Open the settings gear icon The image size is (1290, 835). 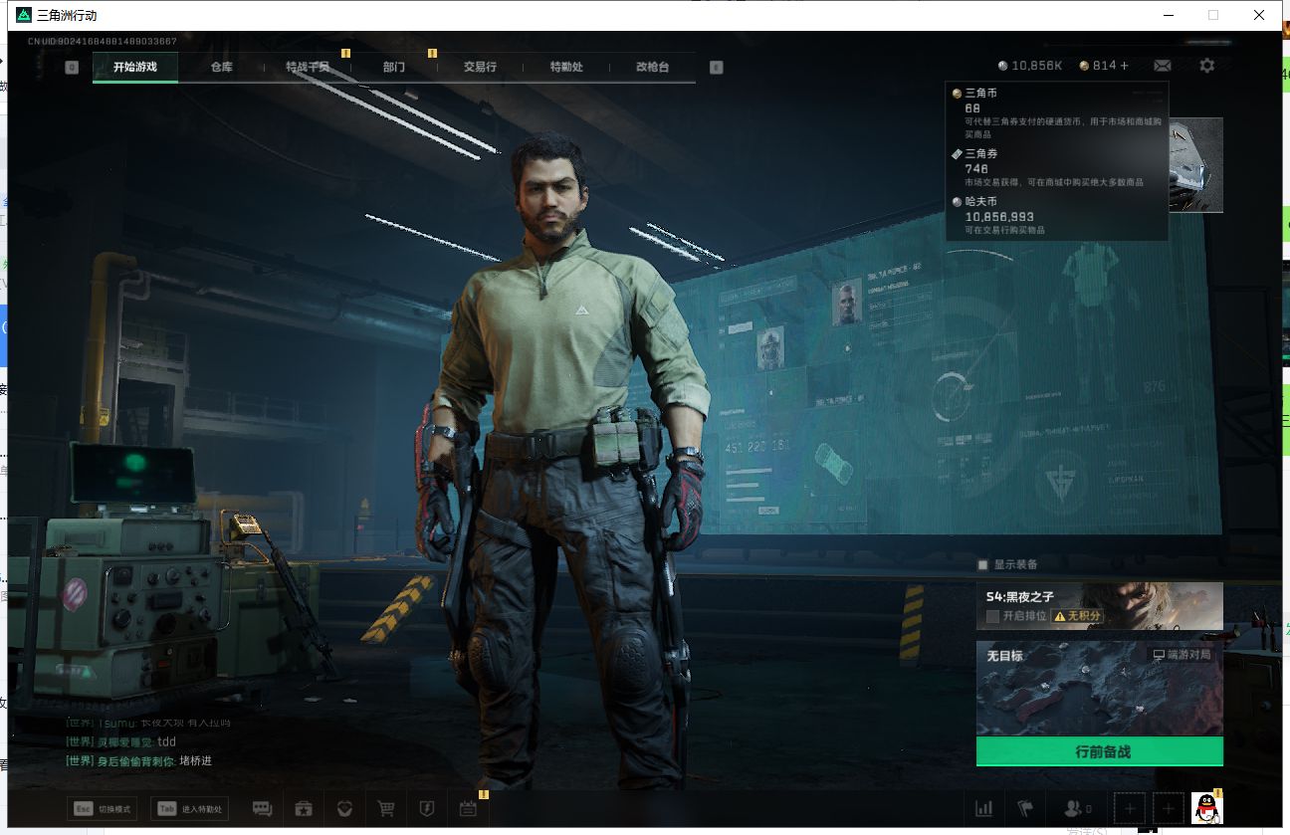pyautogui.click(x=1207, y=66)
